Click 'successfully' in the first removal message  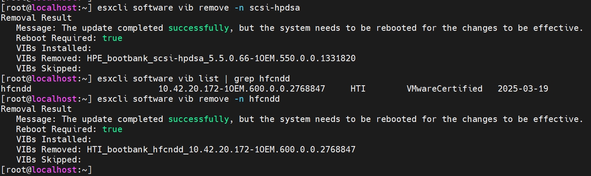click(198, 28)
